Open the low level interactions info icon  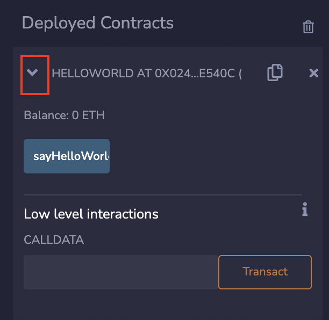click(x=305, y=209)
